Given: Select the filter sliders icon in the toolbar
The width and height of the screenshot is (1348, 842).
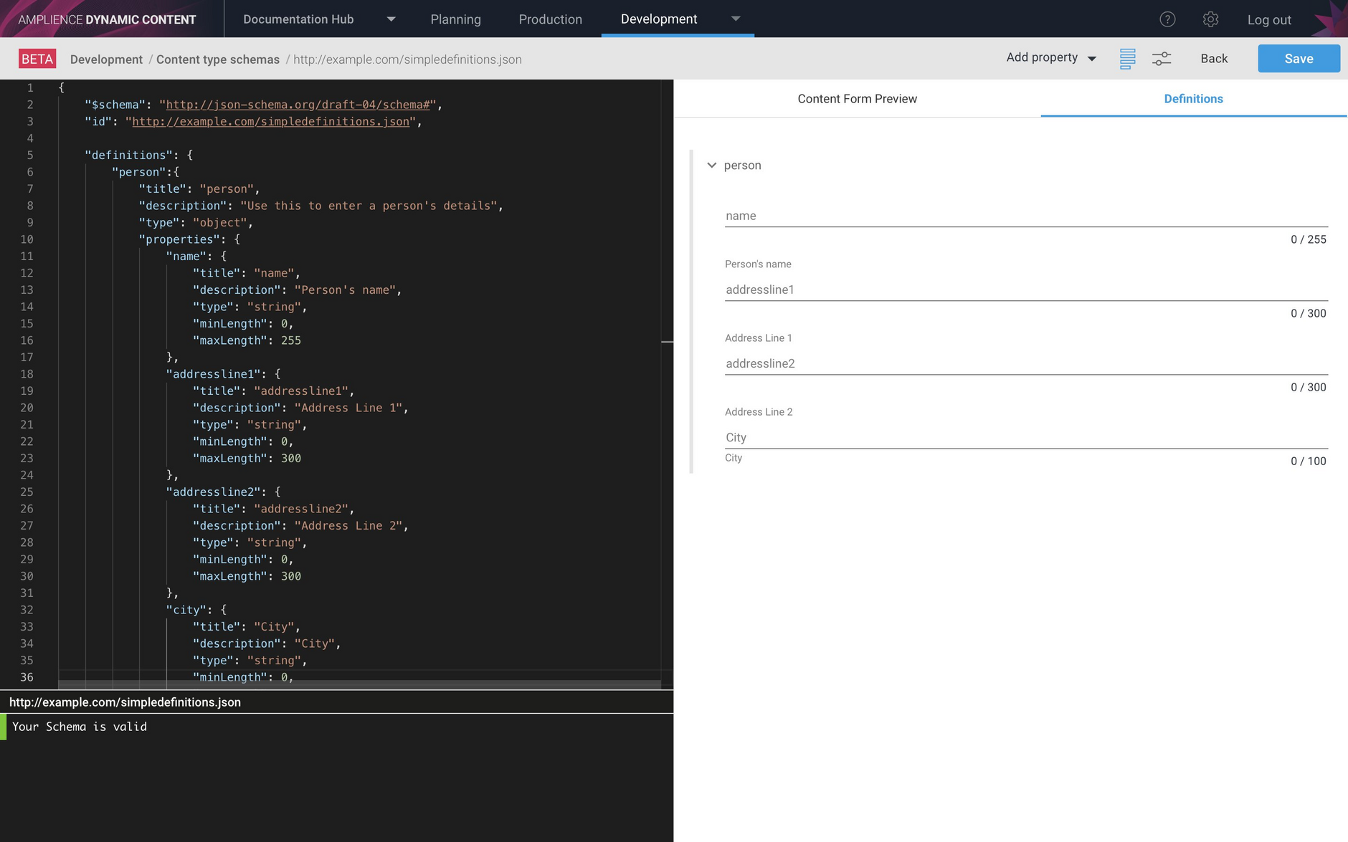Looking at the screenshot, I should click(1162, 58).
